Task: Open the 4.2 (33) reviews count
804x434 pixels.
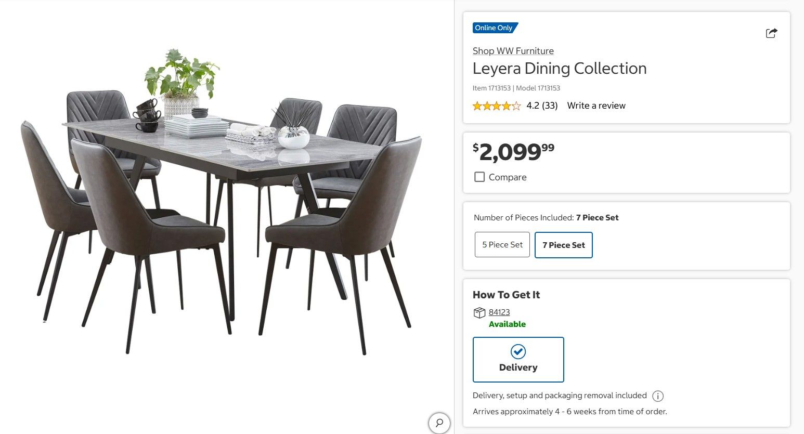Action: coord(542,106)
